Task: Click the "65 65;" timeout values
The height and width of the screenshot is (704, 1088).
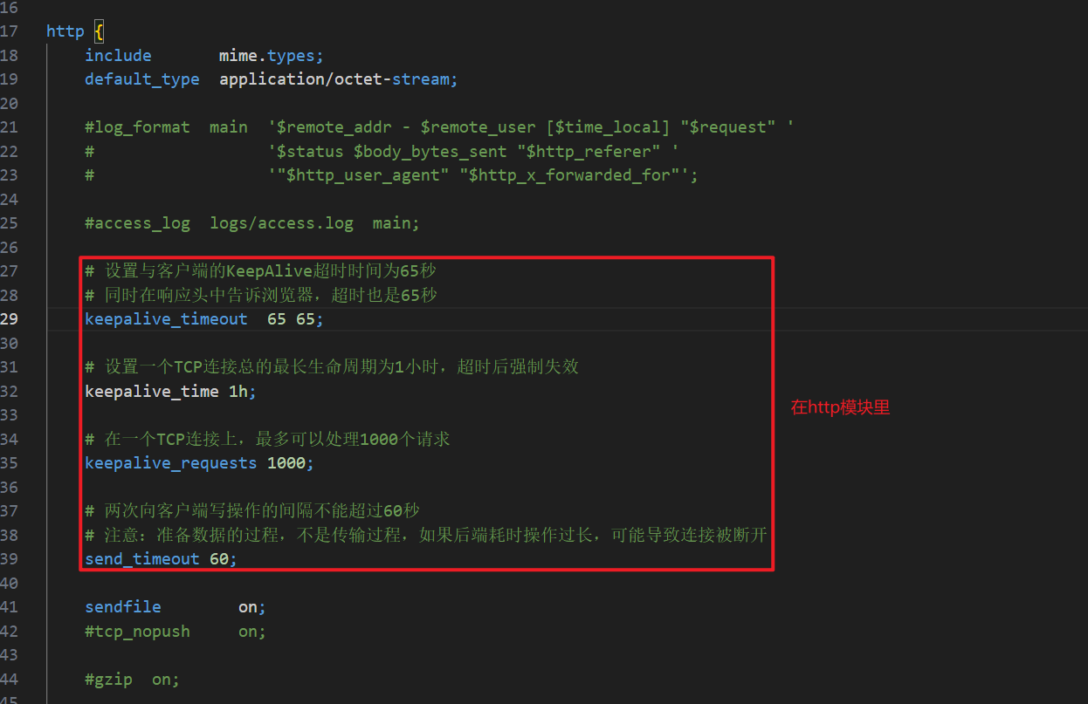Action: [296, 319]
